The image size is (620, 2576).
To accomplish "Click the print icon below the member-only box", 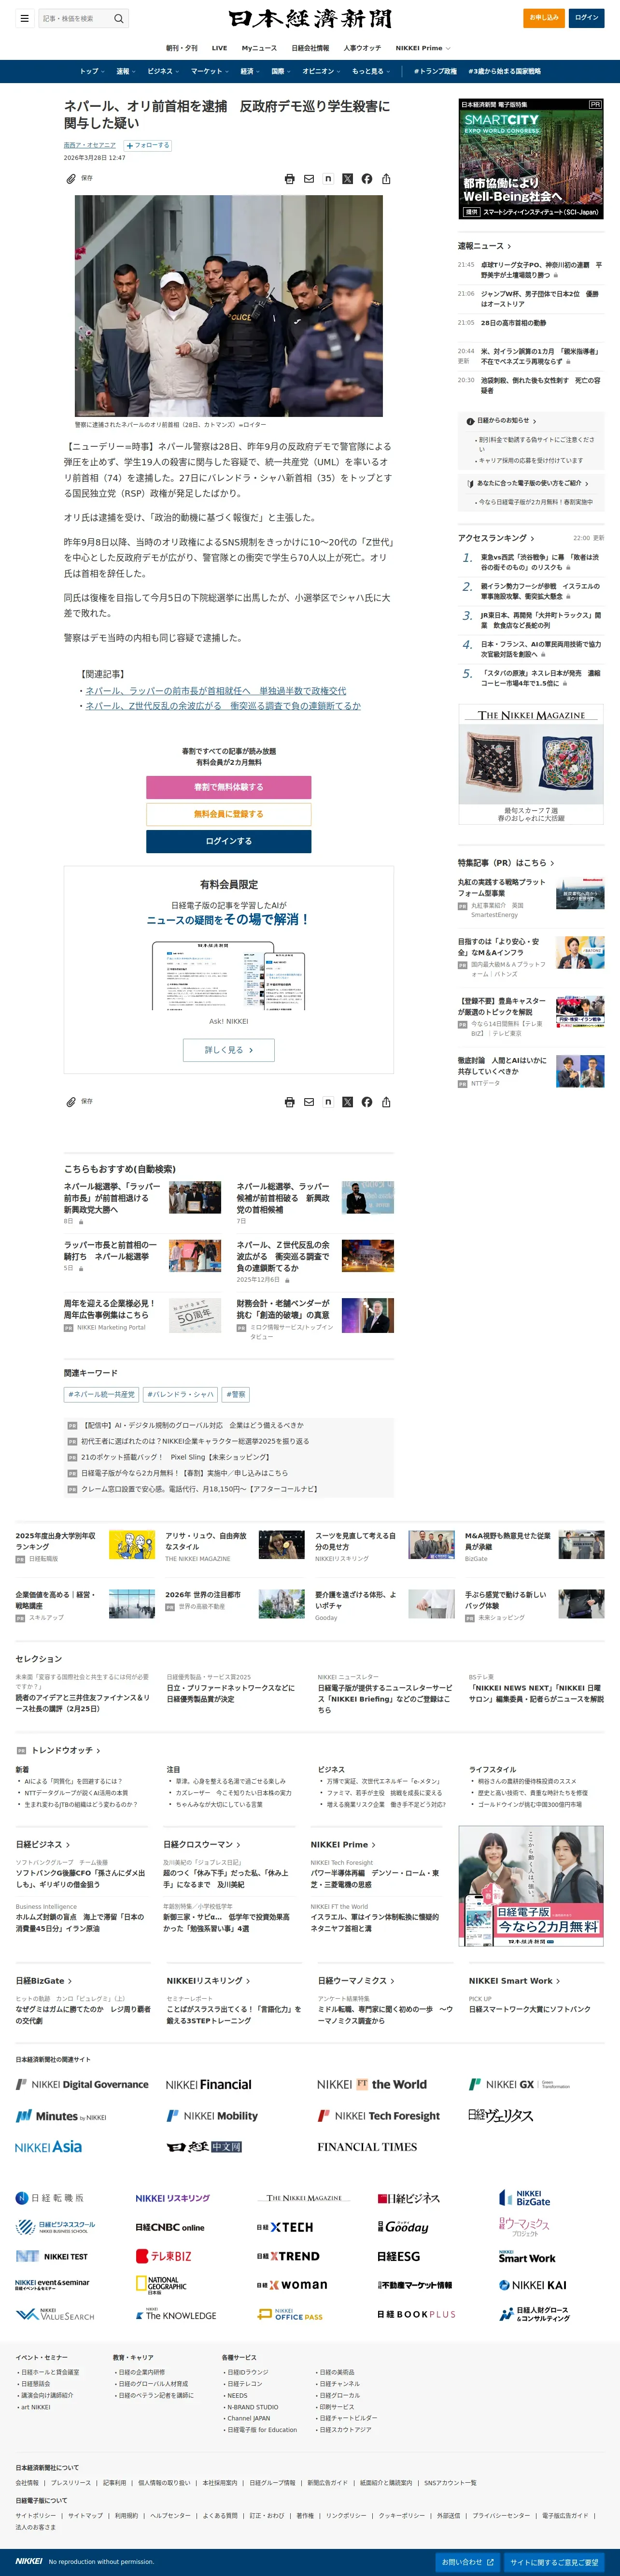I will (x=290, y=1102).
